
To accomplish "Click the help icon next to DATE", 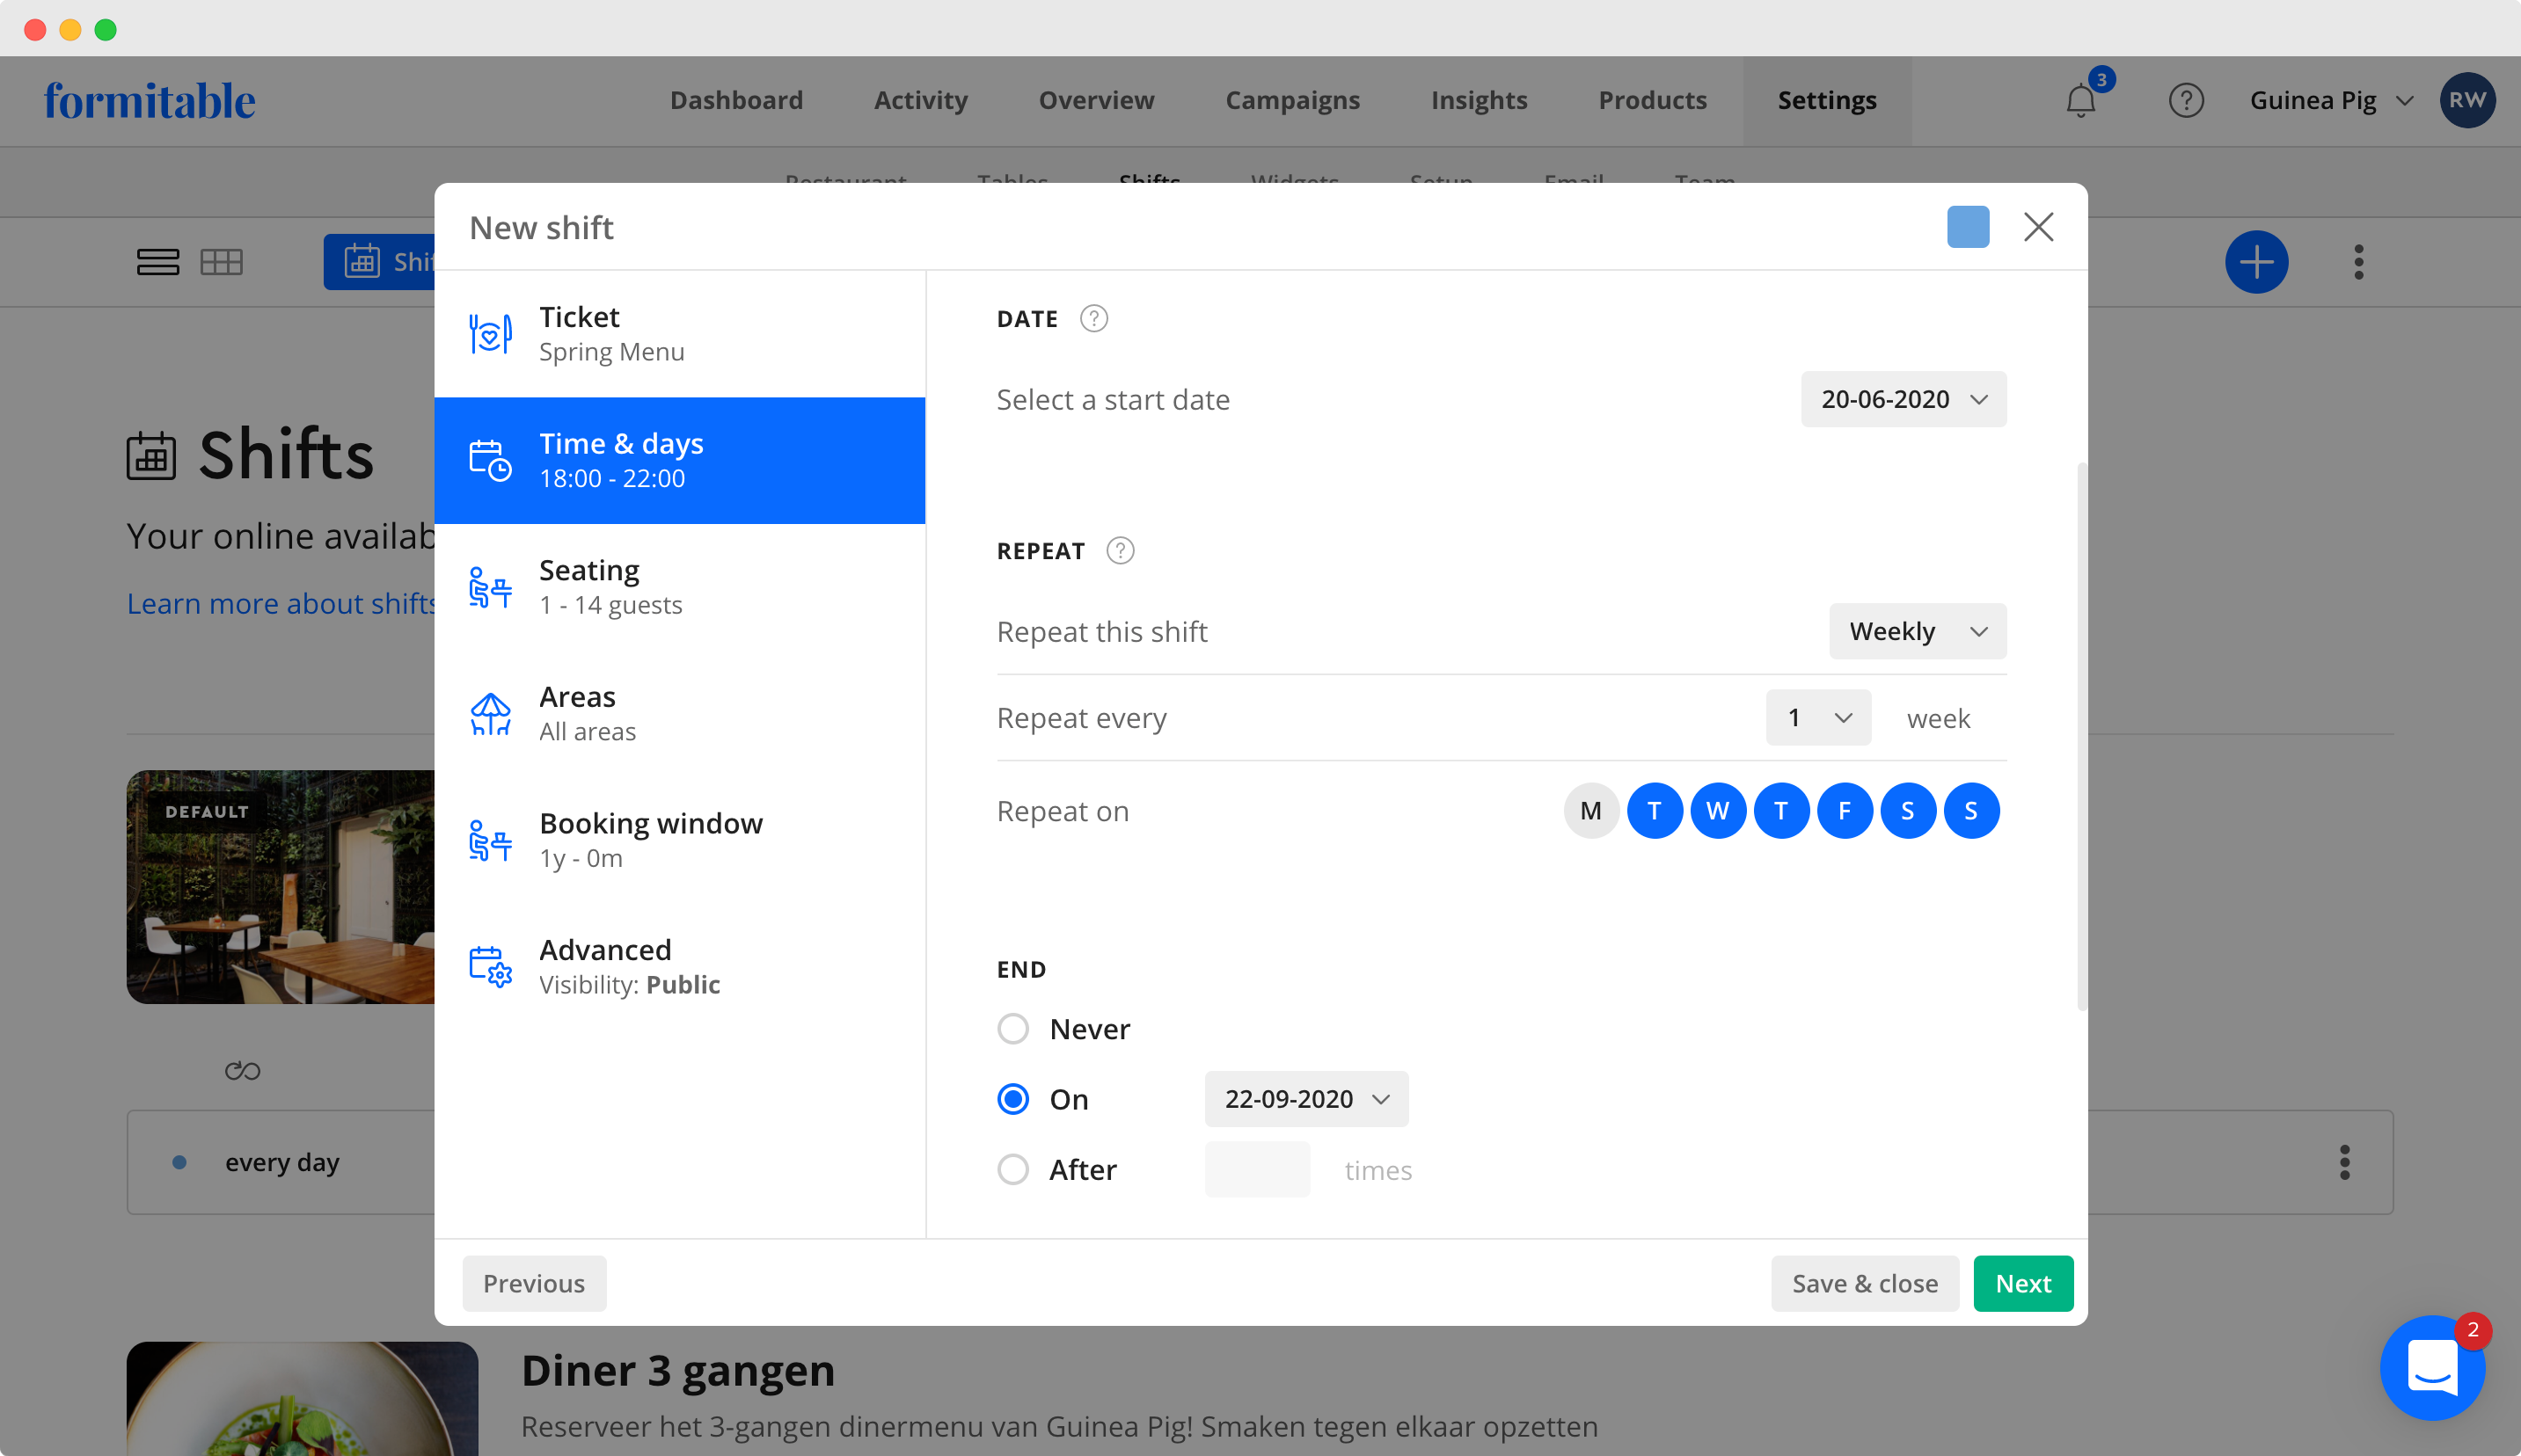I will point(1093,319).
